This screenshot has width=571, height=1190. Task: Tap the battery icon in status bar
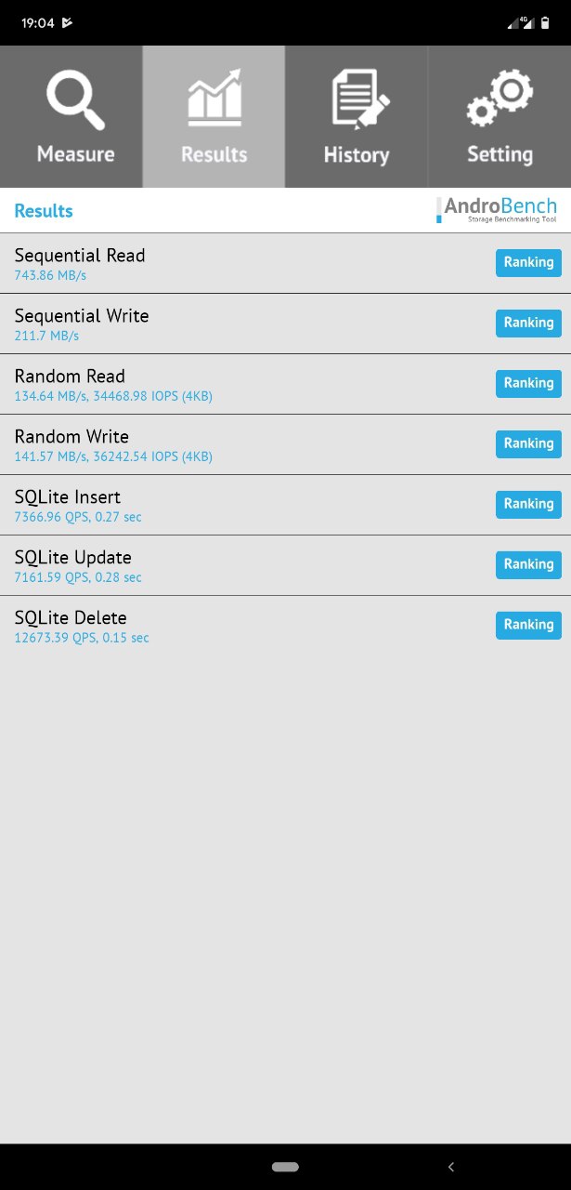point(545,22)
